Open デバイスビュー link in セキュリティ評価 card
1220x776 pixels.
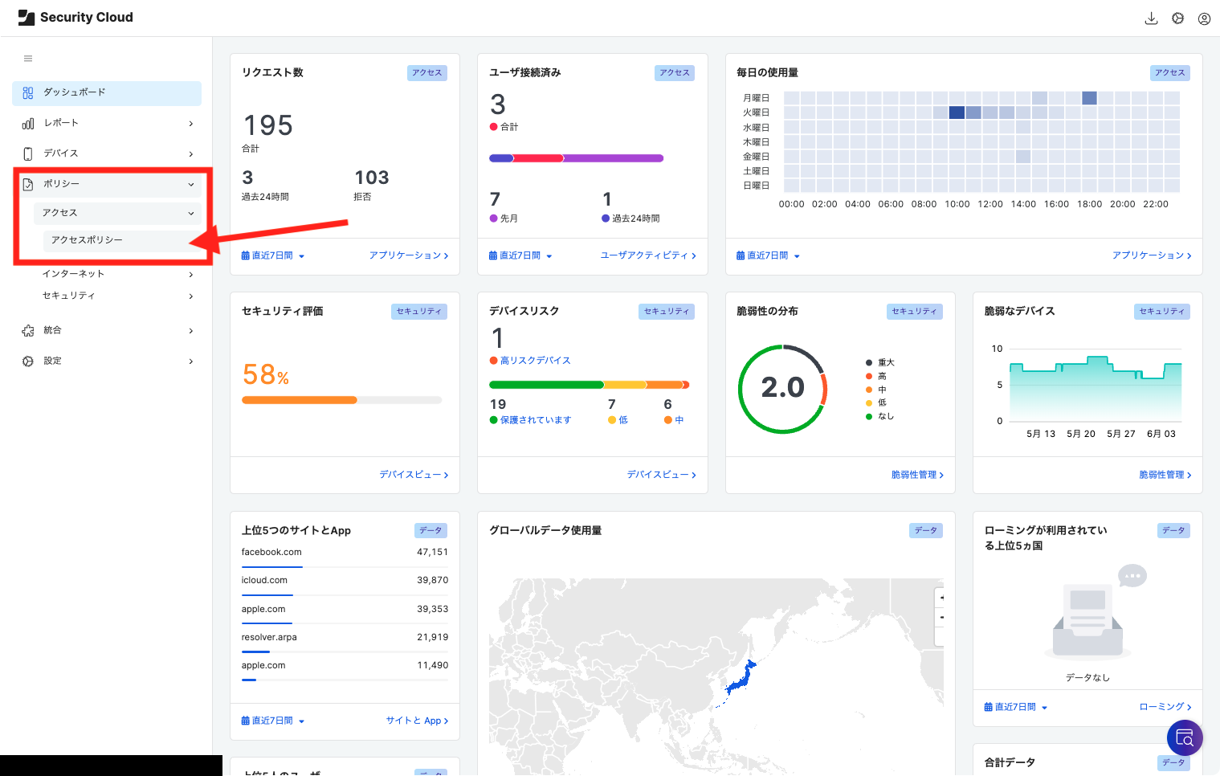pos(414,475)
